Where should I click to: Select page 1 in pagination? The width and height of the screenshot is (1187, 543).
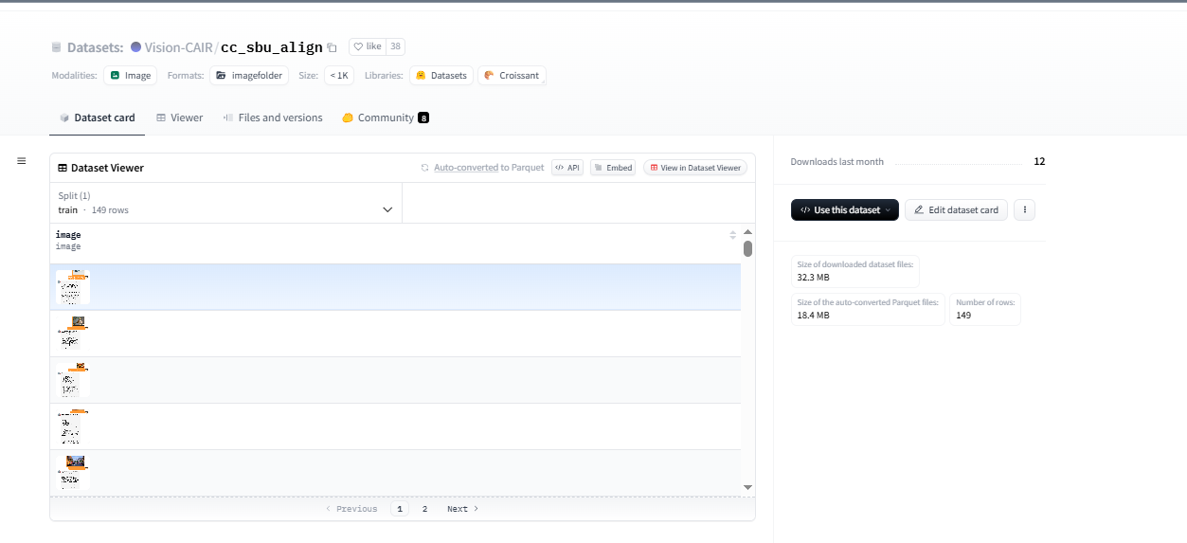coord(400,509)
